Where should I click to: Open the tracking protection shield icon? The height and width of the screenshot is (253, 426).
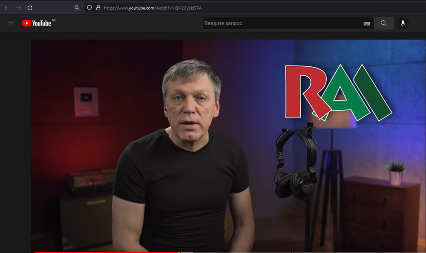click(x=89, y=8)
